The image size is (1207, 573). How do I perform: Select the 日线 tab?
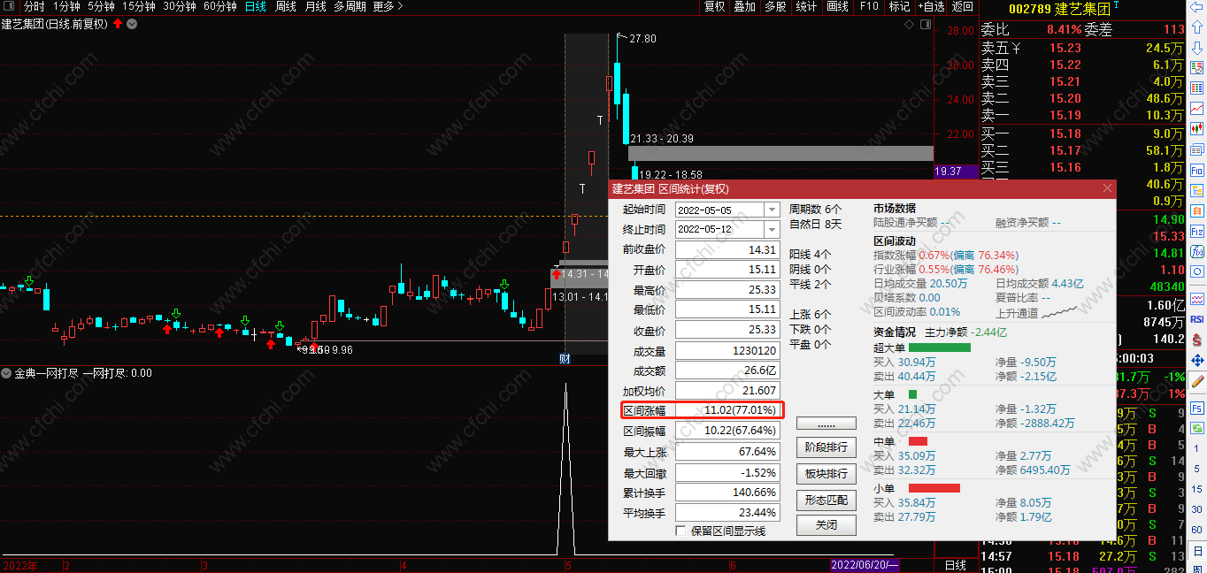pyautogui.click(x=255, y=6)
